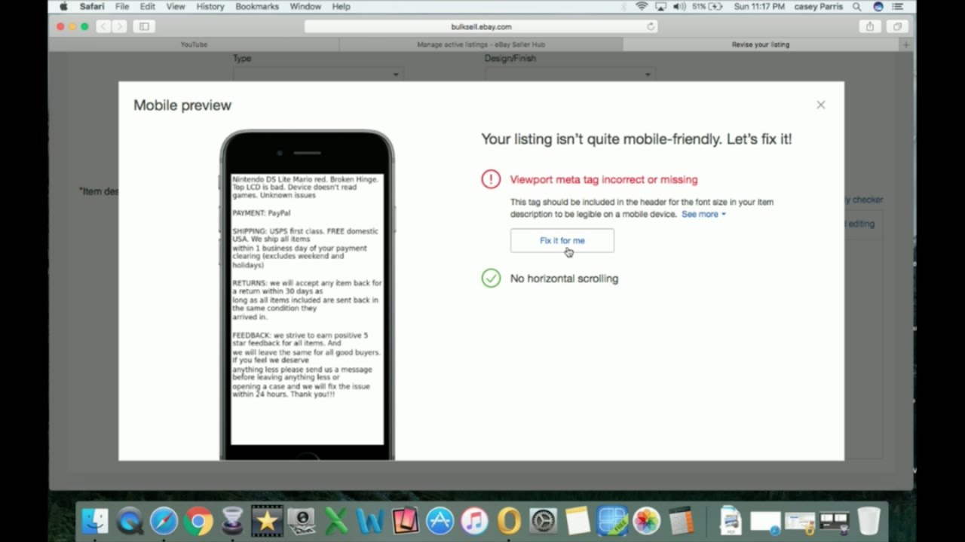Click the green no-scrolling checkmark icon

(491, 279)
